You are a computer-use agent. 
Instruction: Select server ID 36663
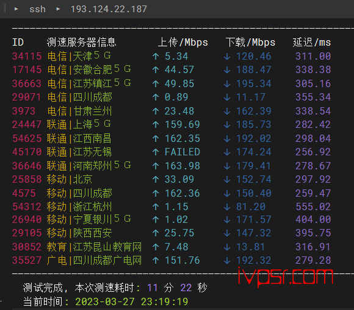[x=27, y=83]
